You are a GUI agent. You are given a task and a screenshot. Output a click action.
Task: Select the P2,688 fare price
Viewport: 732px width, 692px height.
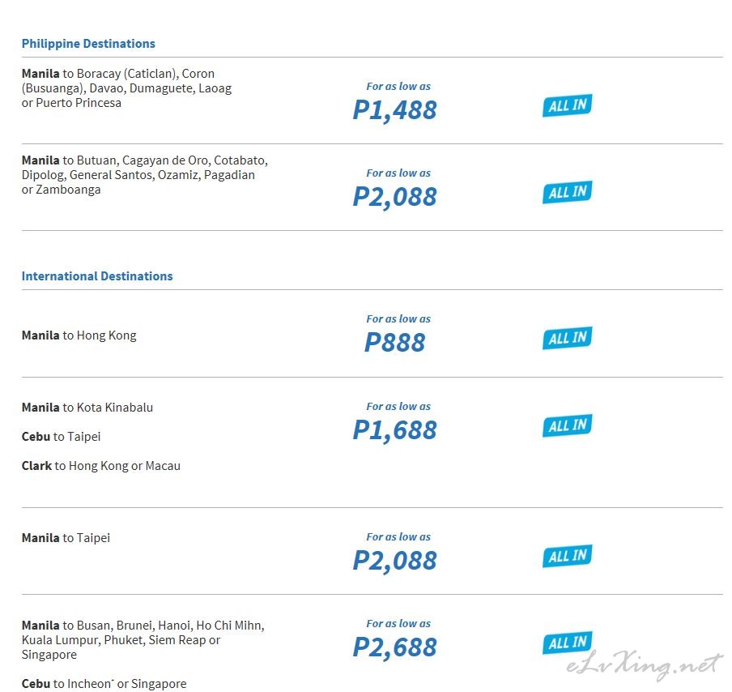tap(394, 647)
